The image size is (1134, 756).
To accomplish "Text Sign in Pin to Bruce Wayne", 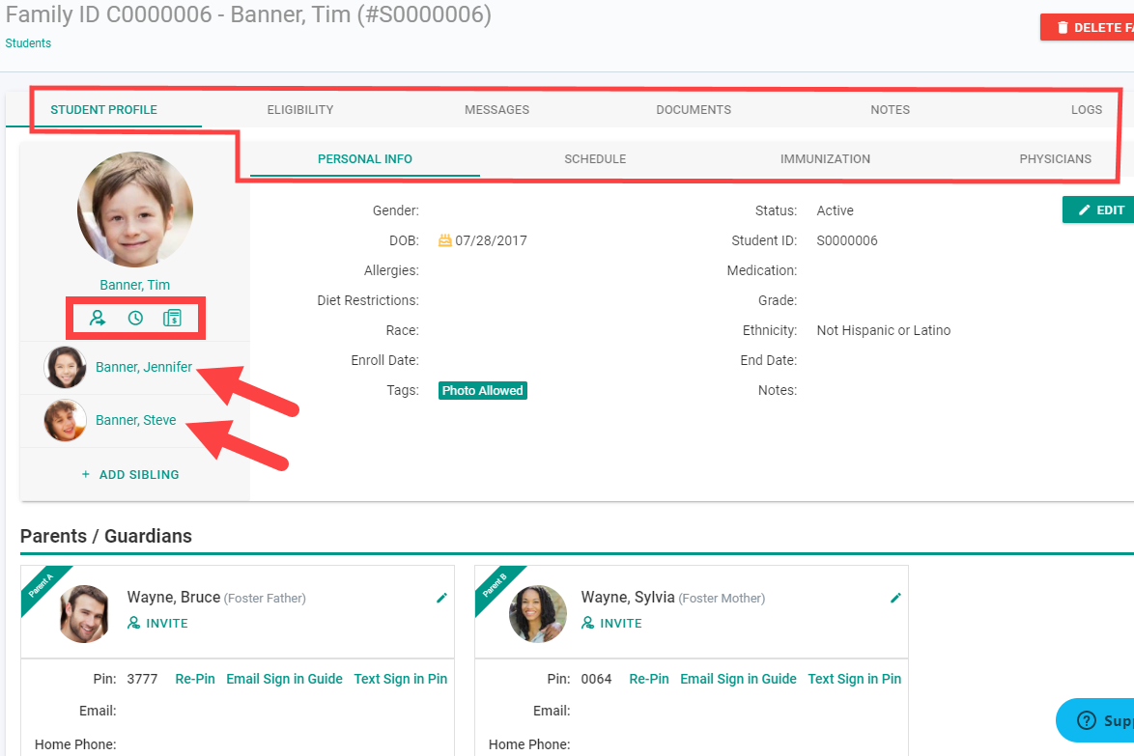I will (x=401, y=680).
